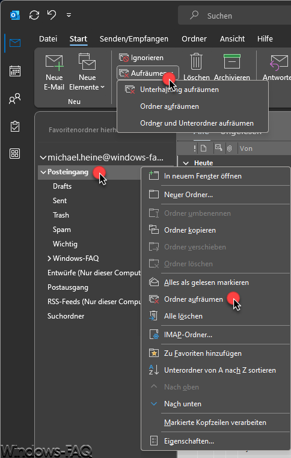Viewport: 291px width, 458px height.
Task: Choose Ordner kopieren from context menu
Action: click(x=216, y=230)
